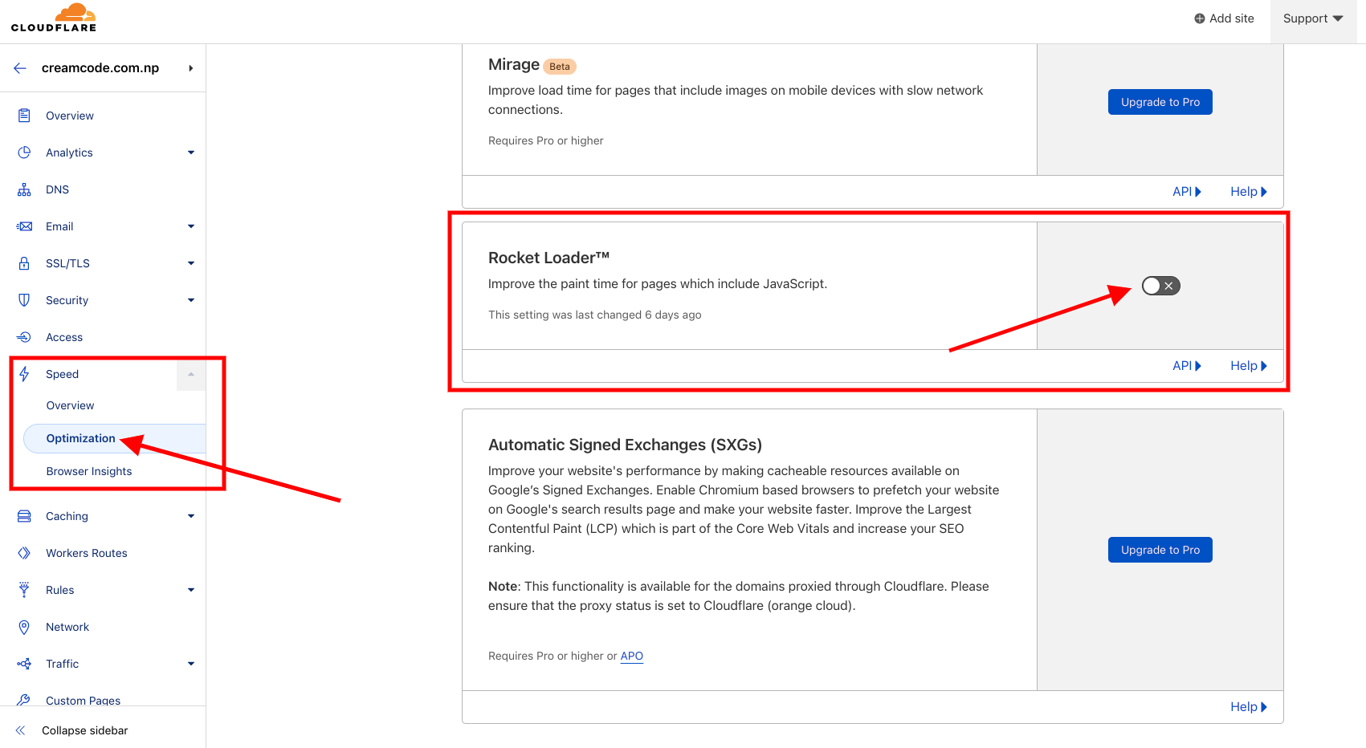Open the Speed Overview submenu item

click(x=70, y=405)
